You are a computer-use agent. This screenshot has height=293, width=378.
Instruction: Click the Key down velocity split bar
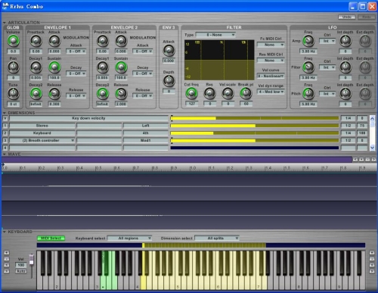click(255, 118)
